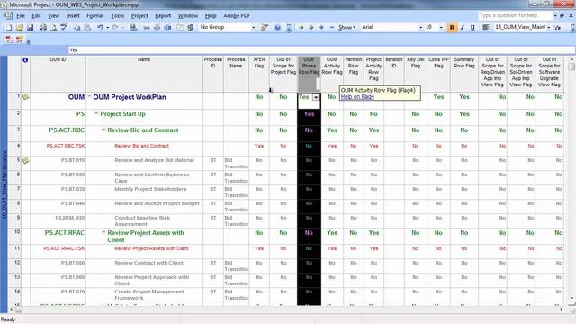Open Print Preview

53,28
